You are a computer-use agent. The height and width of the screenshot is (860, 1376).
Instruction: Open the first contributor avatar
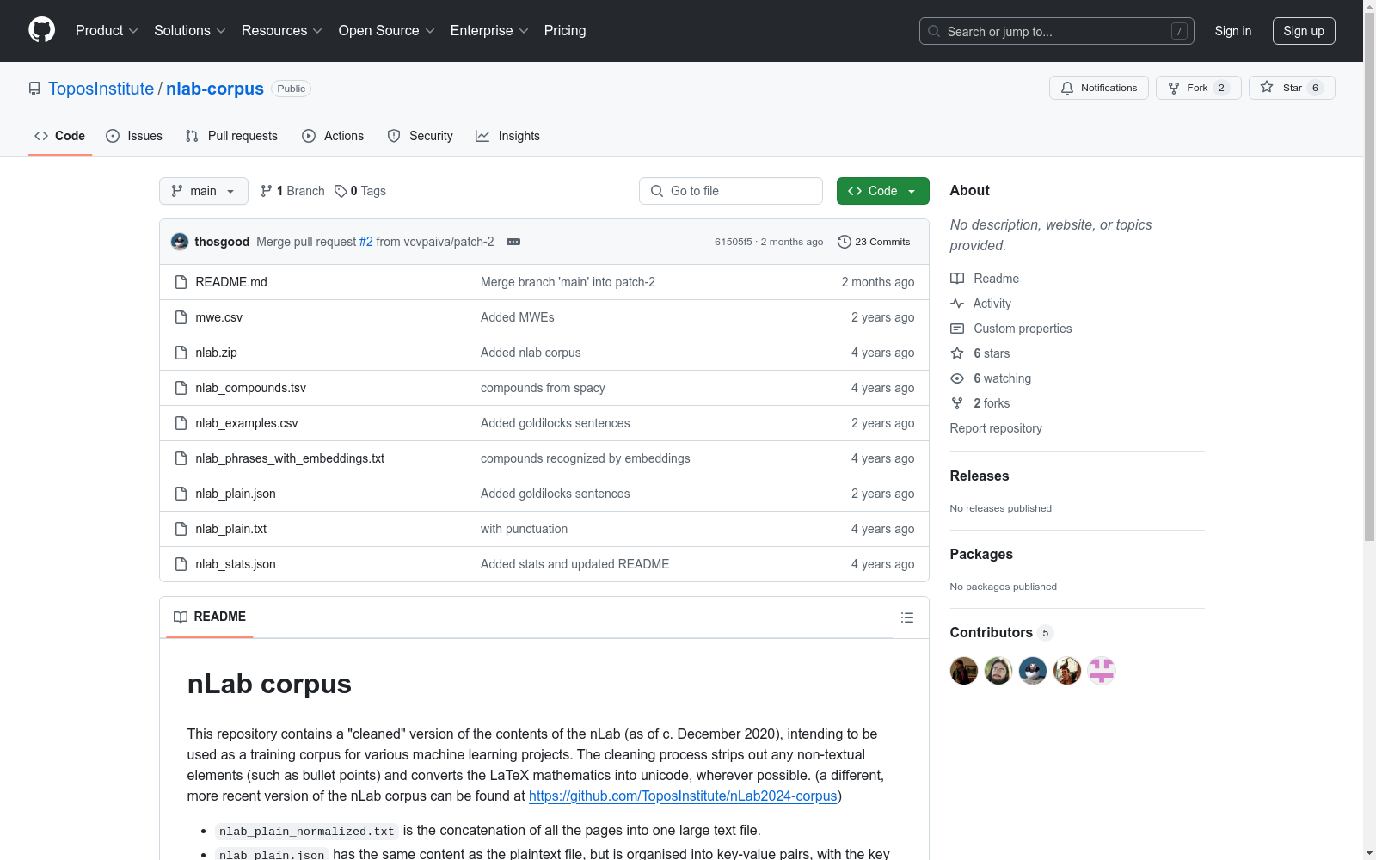pos(964,671)
